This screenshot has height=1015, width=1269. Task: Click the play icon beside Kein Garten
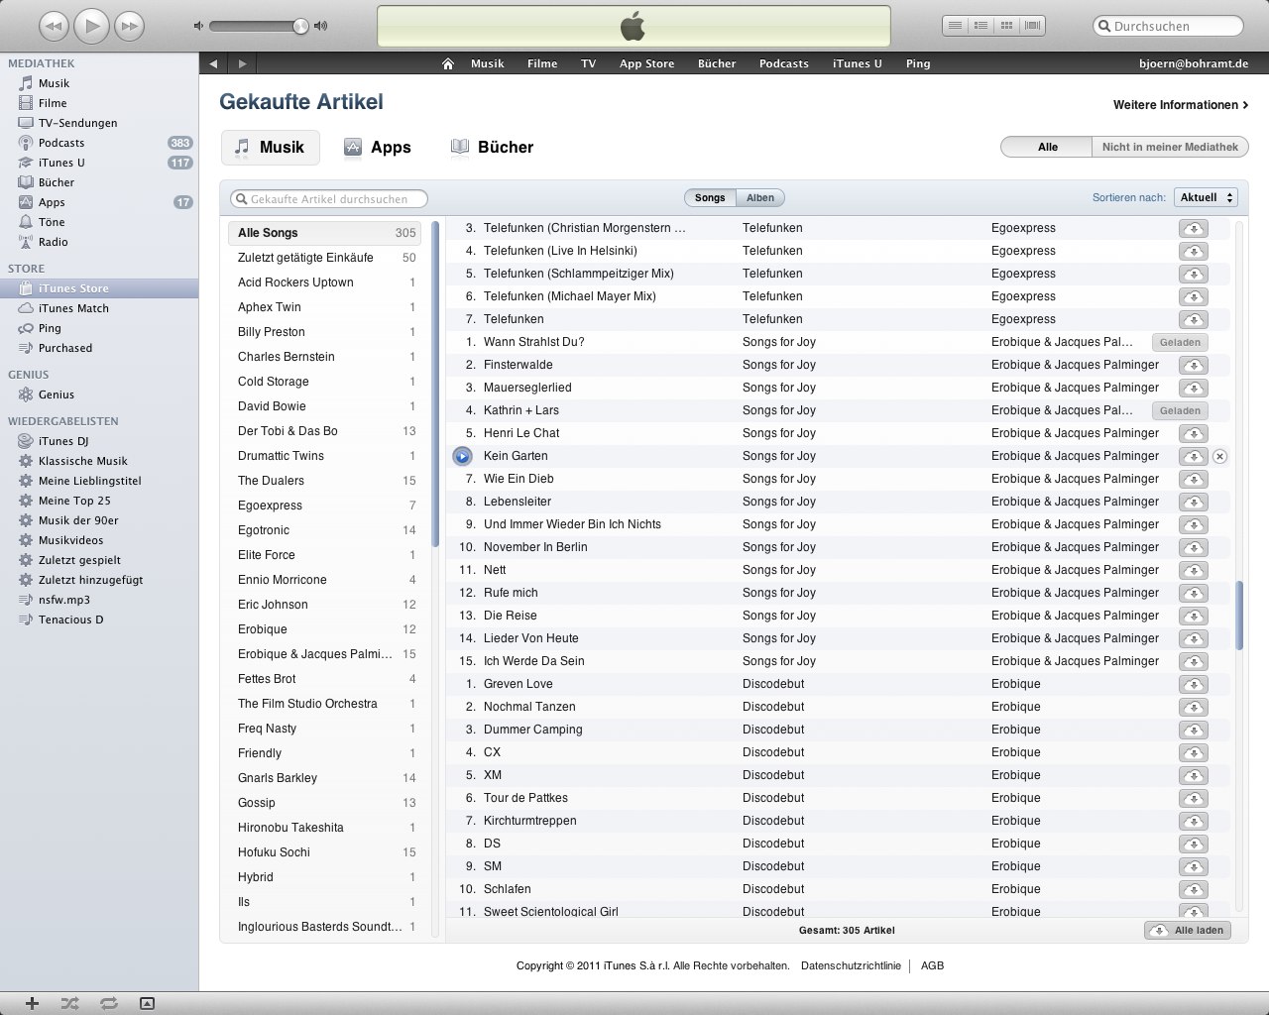pyautogui.click(x=462, y=456)
